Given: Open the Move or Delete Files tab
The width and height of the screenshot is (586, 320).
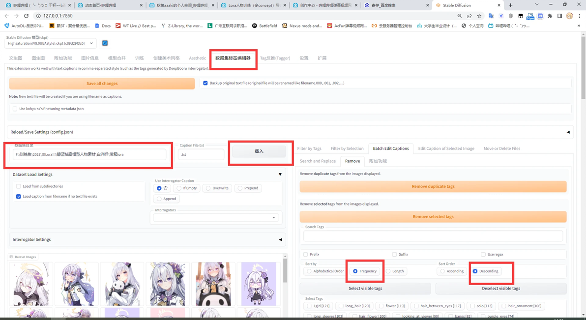Looking at the screenshot, I should (x=502, y=148).
